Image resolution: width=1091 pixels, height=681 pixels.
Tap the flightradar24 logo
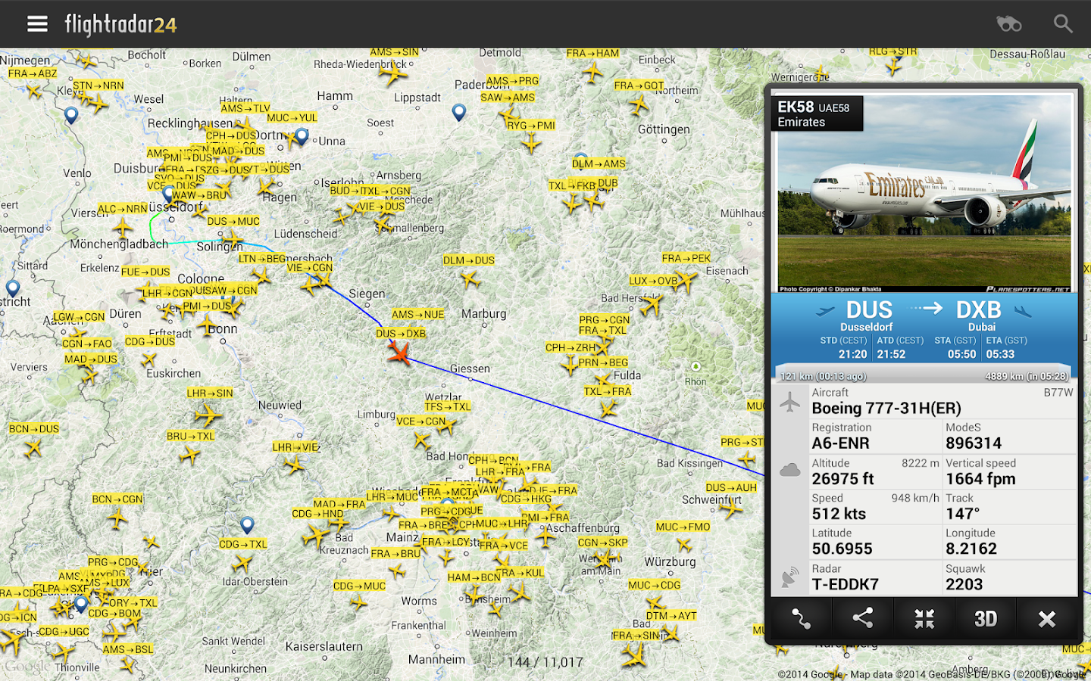click(120, 24)
